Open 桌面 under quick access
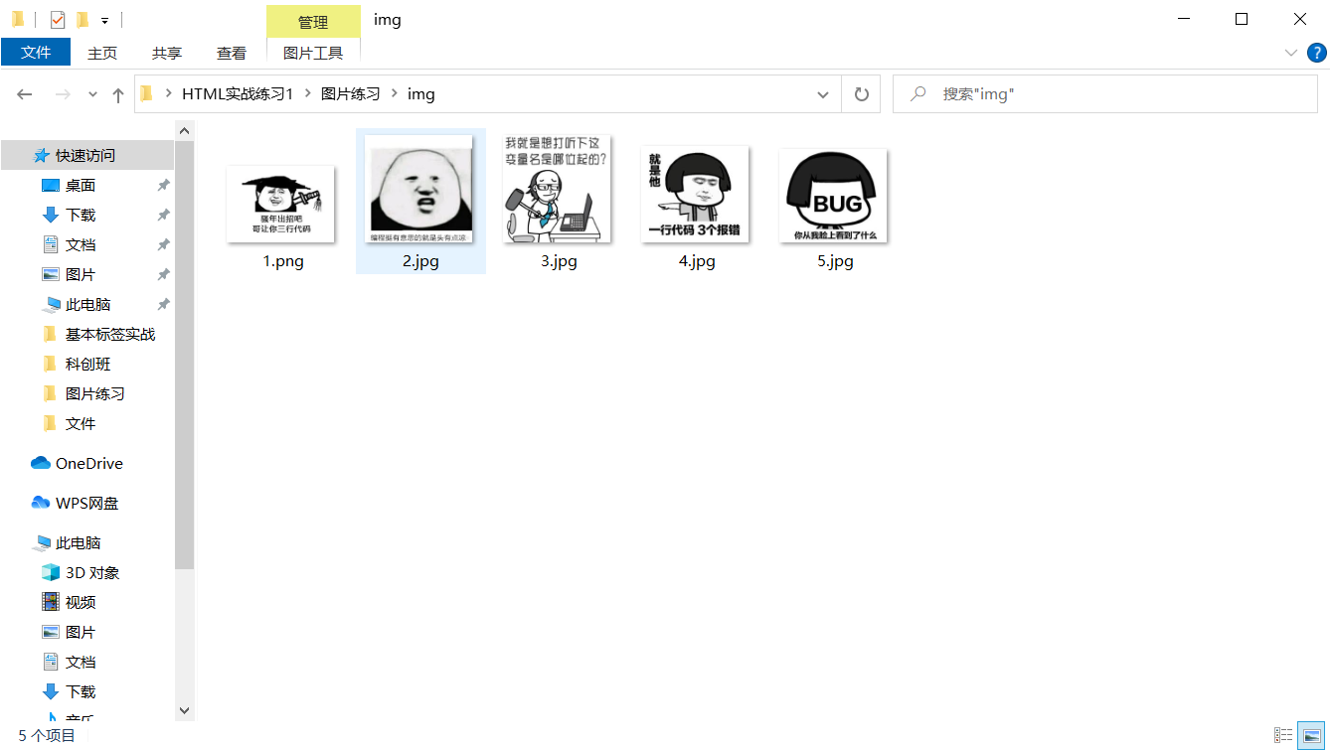The width and height of the screenshot is (1331, 751). [x=81, y=185]
